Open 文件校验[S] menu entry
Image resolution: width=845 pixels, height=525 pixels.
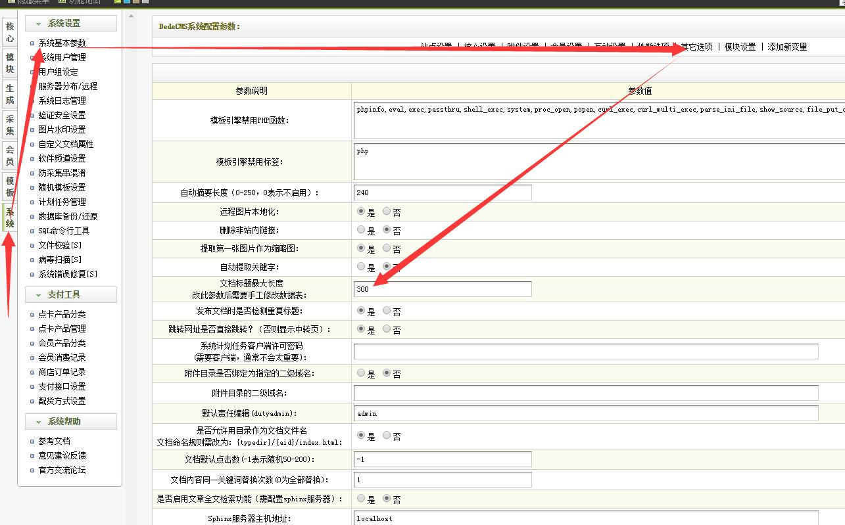(60, 245)
